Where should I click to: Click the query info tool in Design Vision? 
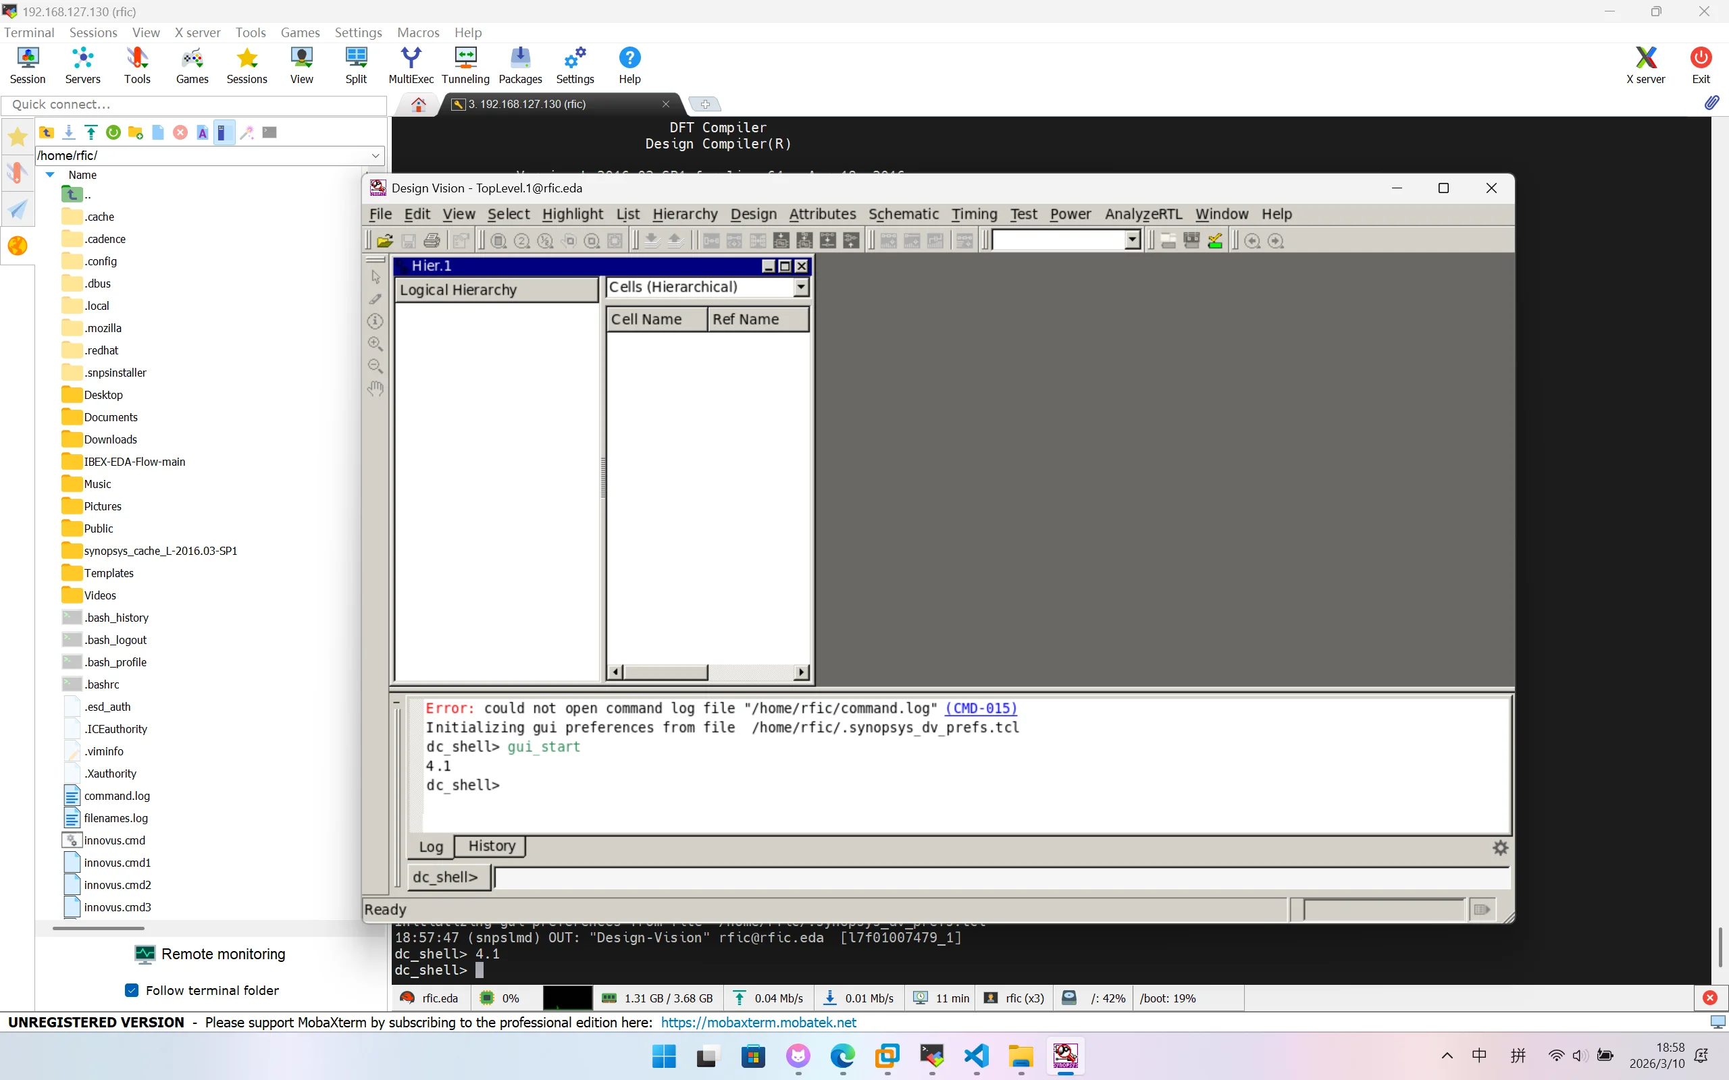(x=376, y=321)
